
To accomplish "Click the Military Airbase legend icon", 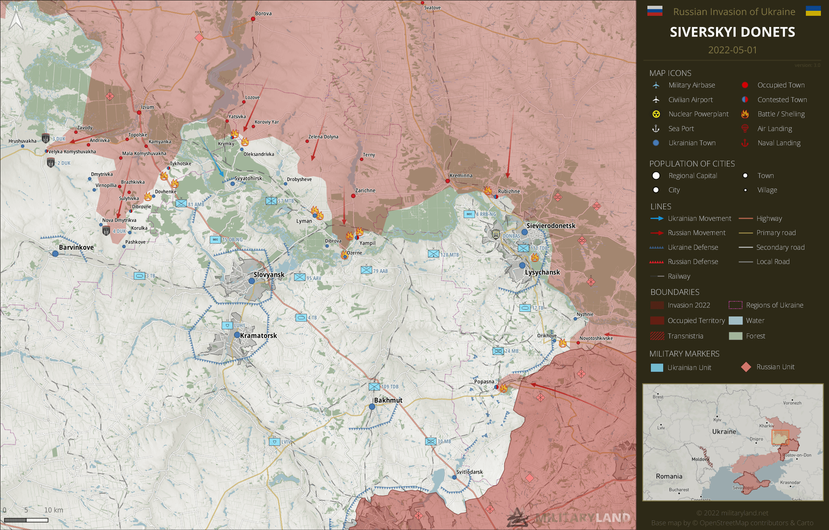I will [656, 85].
